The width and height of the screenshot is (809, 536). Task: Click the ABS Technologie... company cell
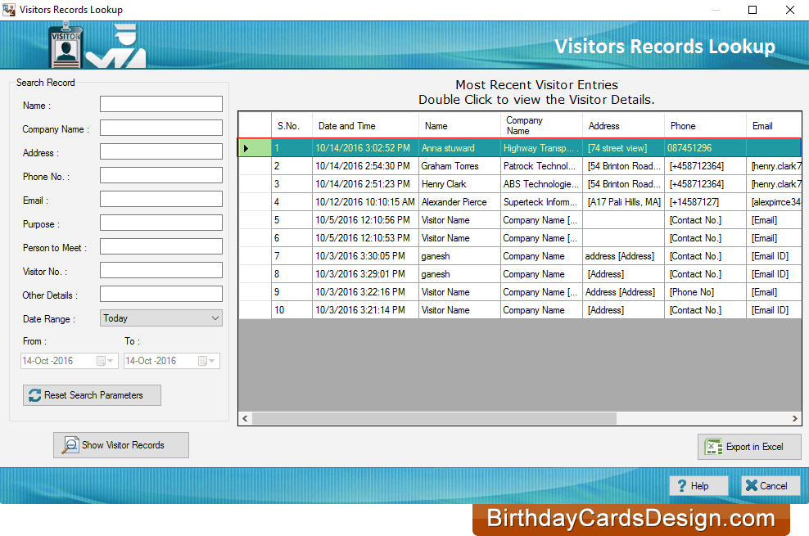541,184
